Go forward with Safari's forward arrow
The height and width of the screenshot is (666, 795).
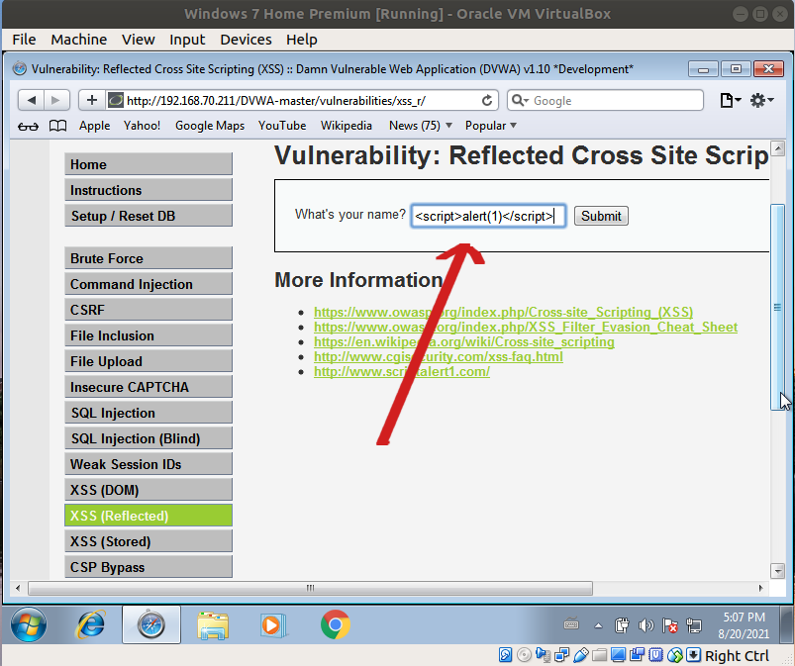click(x=55, y=100)
